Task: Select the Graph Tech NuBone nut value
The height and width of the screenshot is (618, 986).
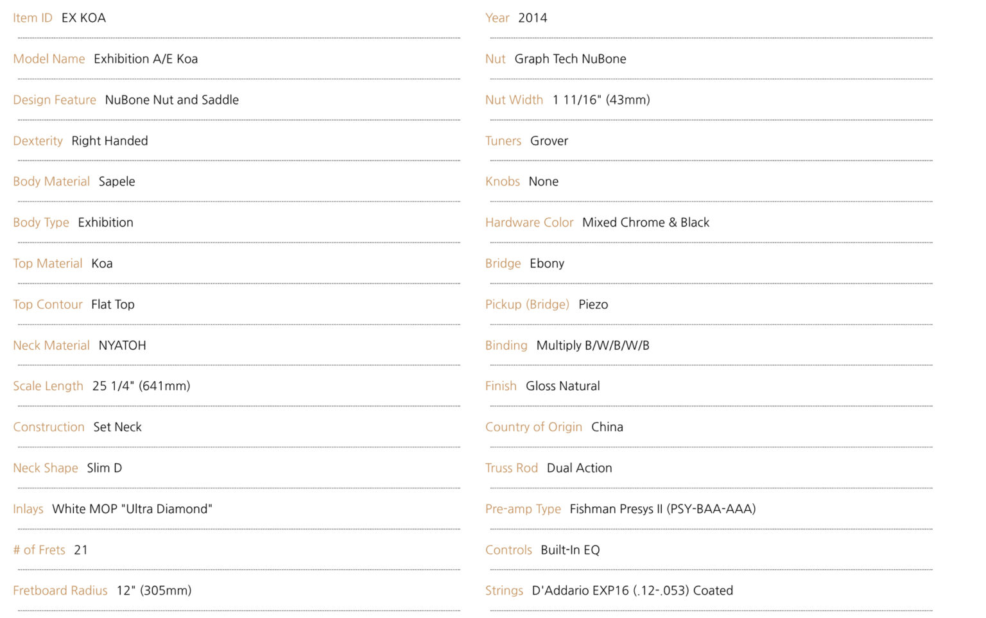Action: [571, 59]
